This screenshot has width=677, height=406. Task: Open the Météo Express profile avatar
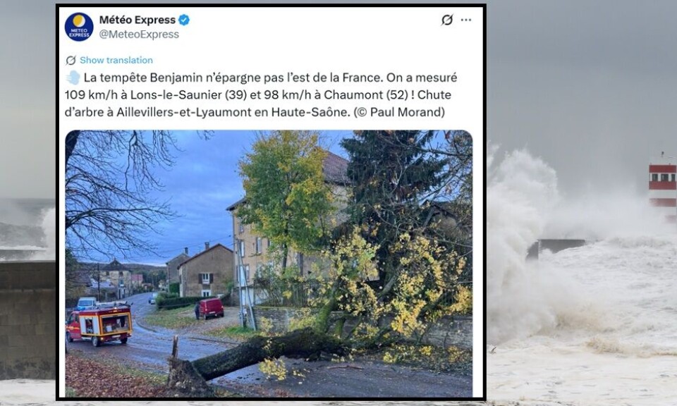[x=79, y=27]
